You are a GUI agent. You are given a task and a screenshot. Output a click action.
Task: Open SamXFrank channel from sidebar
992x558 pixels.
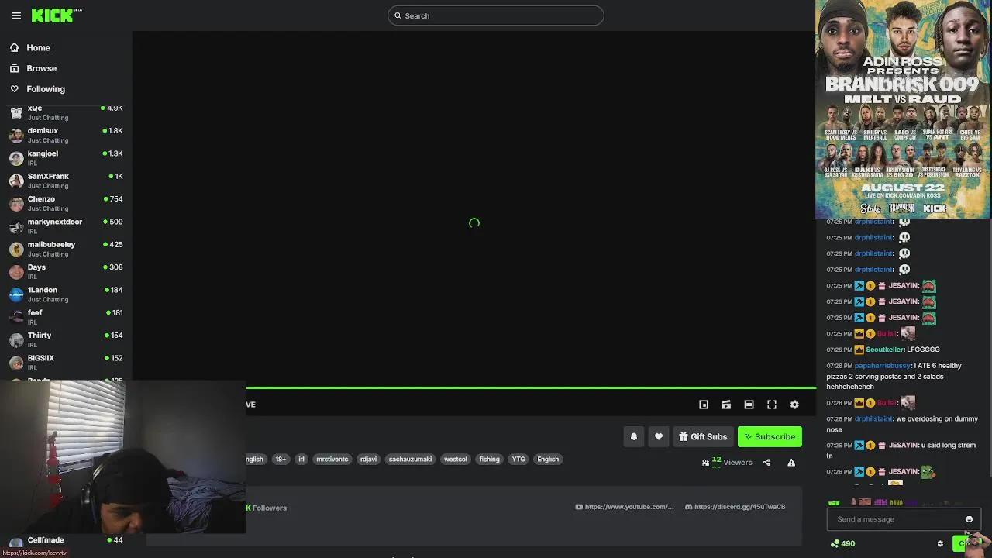coord(66,181)
